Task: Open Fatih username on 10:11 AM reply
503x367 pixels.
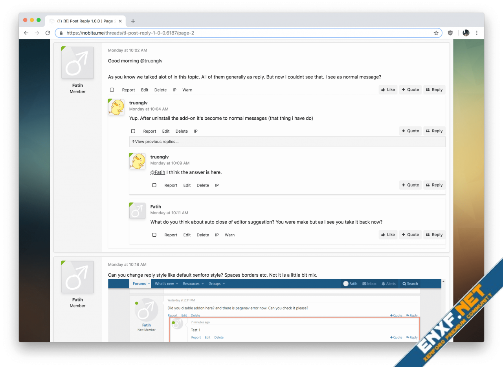Action: [156, 206]
